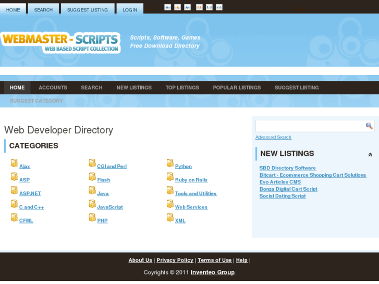Open the Privacy Policy footer link

pyautogui.click(x=175, y=261)
